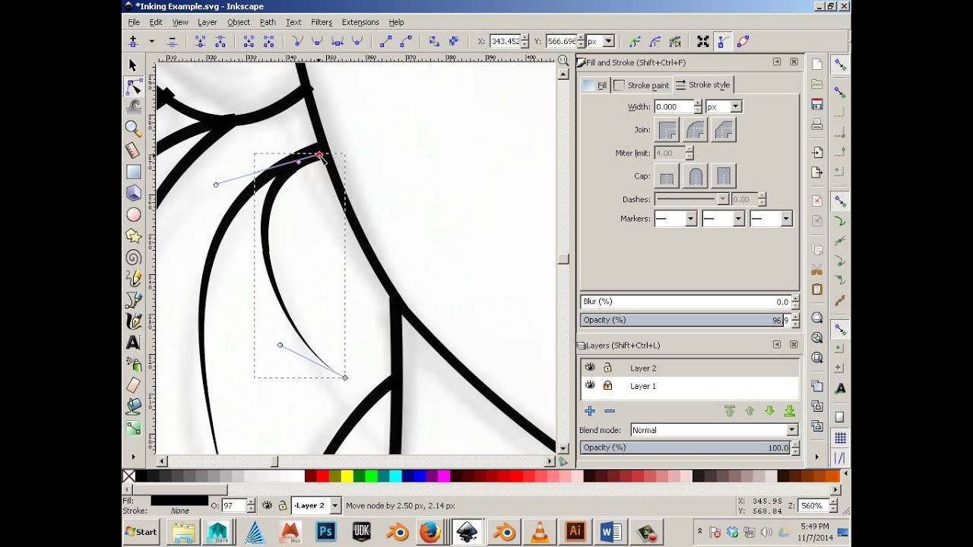Choose the rounded Join style button
Image resolution: width=973 pixels, height=547 pixels.
695,129
